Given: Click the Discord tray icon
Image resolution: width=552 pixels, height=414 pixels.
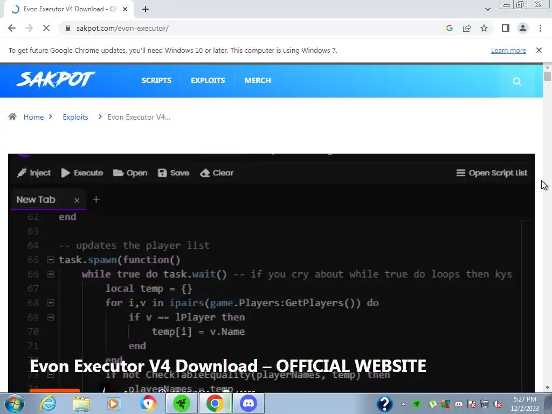Looking at the screenshot, I should [459, 404].
